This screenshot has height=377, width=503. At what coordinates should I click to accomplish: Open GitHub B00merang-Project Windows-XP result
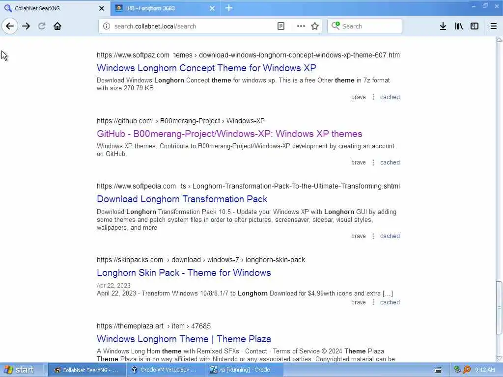(229, 134)
